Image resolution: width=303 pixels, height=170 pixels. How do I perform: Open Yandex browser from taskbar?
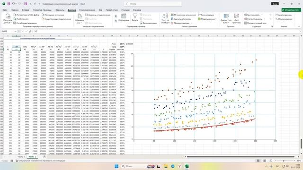click(179, 166)
